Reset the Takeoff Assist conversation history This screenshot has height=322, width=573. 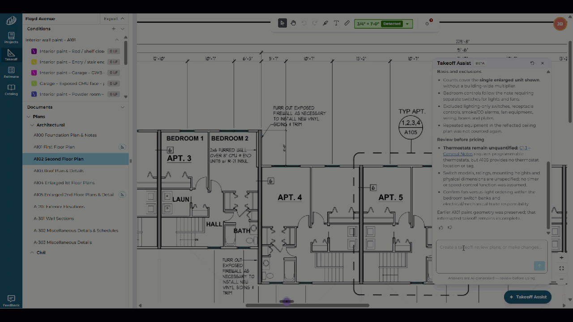[x=532, y=63]
